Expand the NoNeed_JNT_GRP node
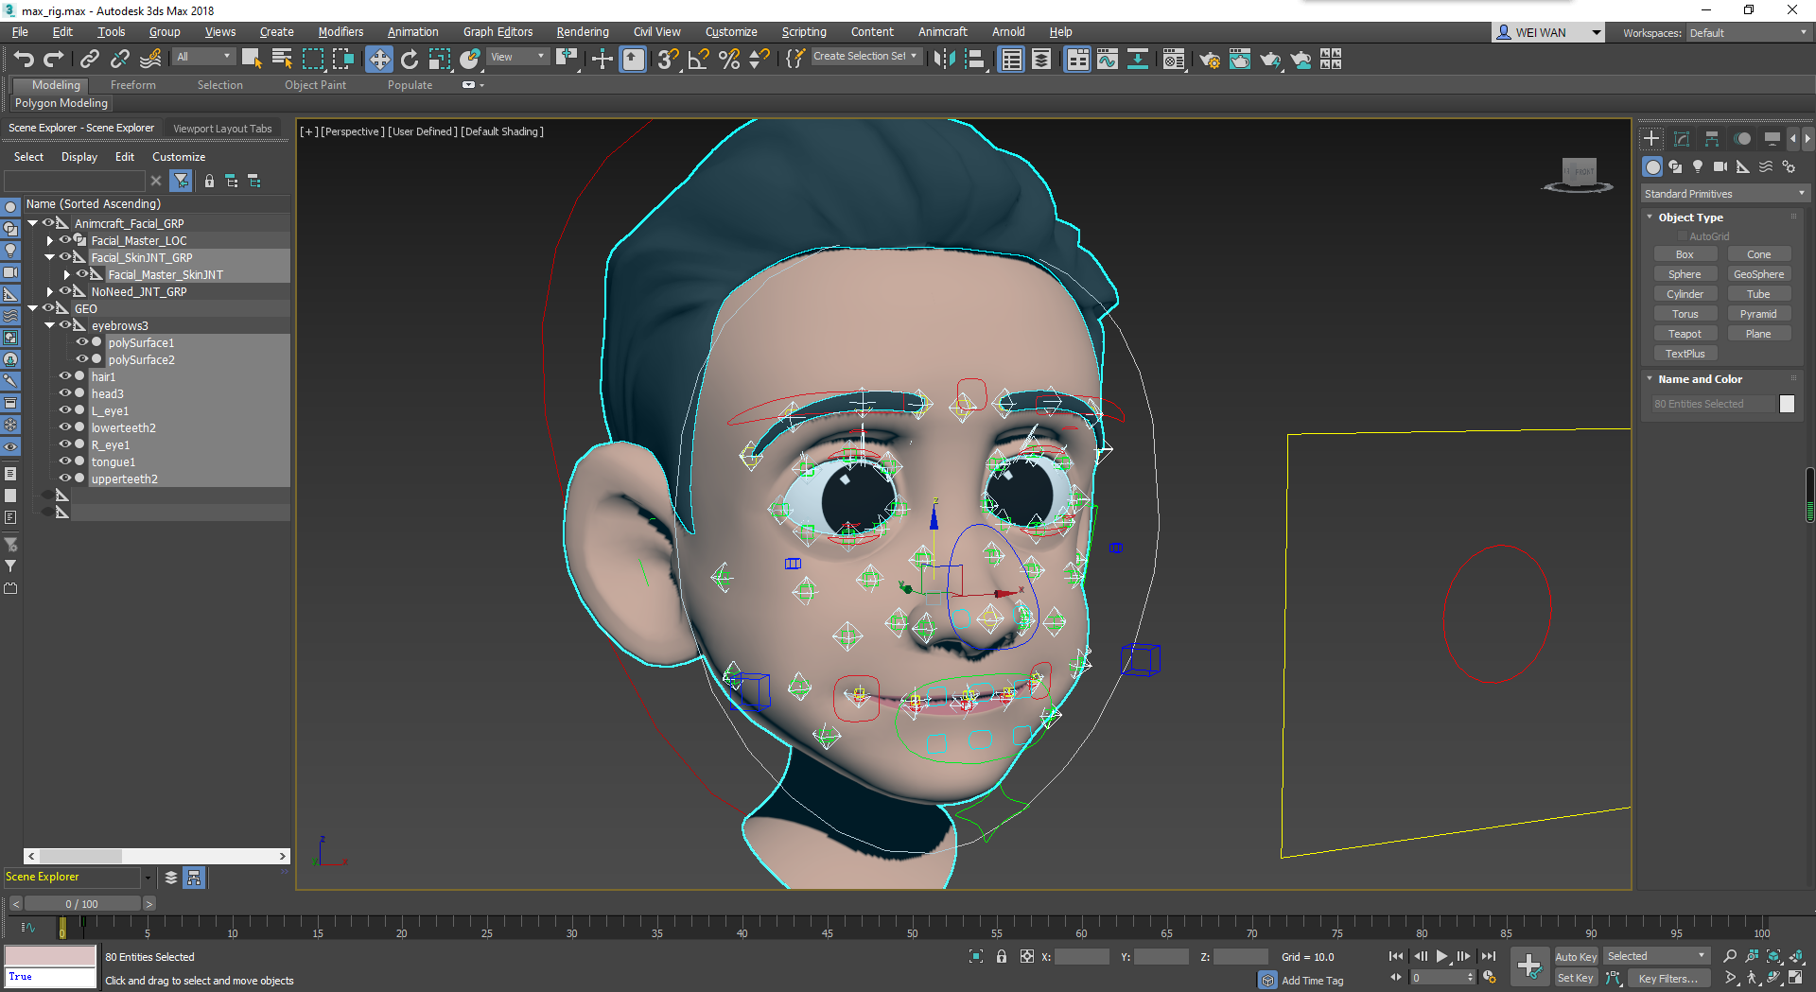 point(50,291)
